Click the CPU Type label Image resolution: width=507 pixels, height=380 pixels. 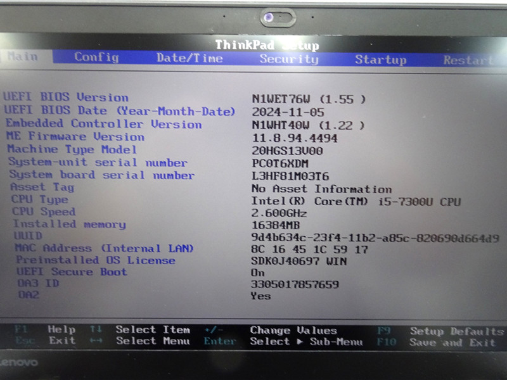(40, 199)
